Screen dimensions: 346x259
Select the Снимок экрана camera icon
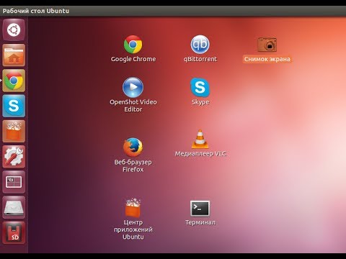(x=267, y=45)
